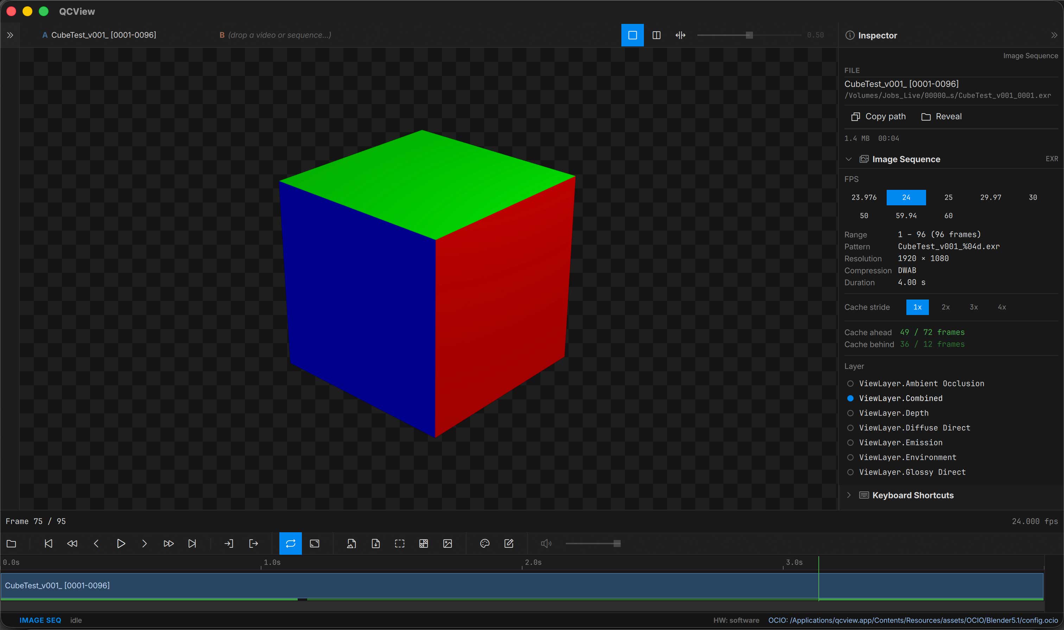Click the rewind double-arrow button
Viewport: 1064px width, 630px height.
[x=72, y=544]
